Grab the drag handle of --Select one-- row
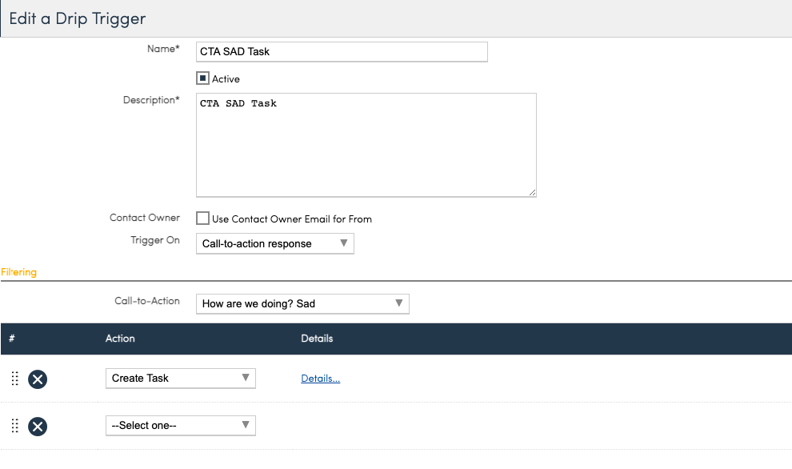 click(x=14, y=426)
